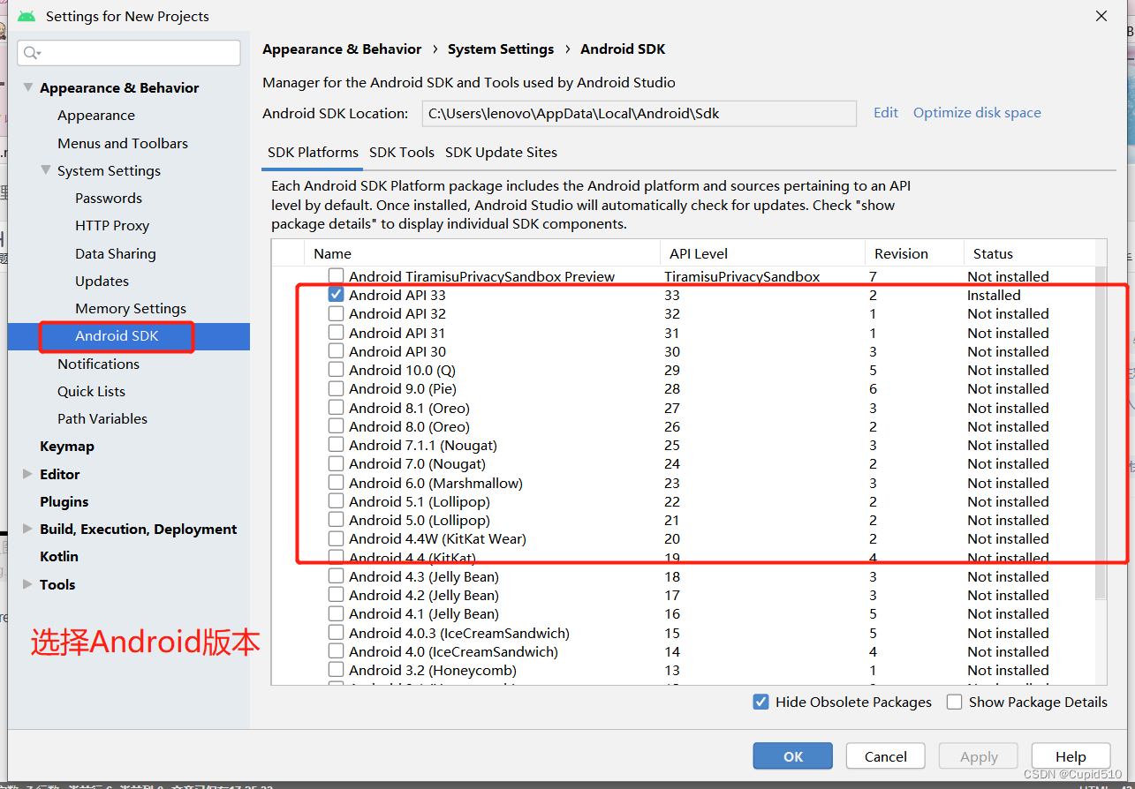Expand the Build, Execution, Deployment arrow

click(x=28, y=529)
